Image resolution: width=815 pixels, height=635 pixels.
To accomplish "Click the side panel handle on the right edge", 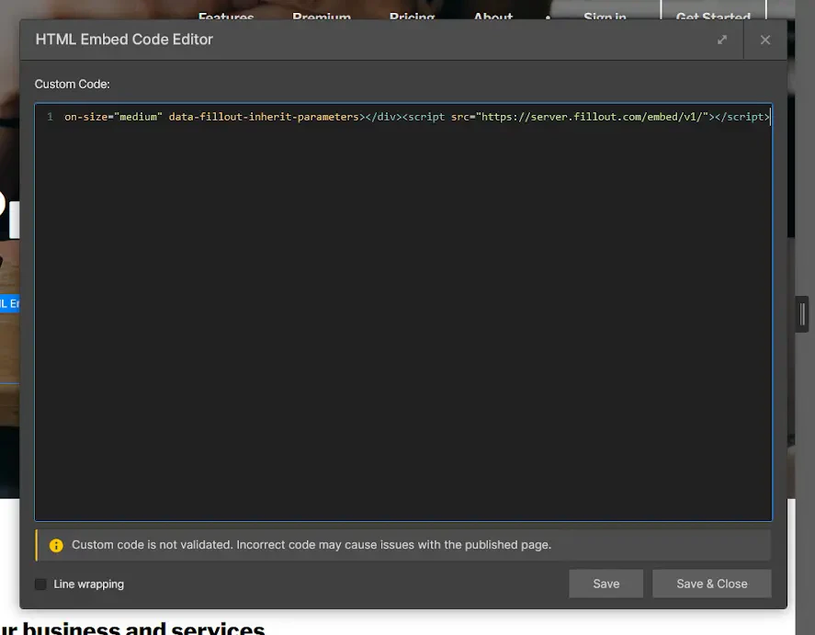I will pos(802,314).
